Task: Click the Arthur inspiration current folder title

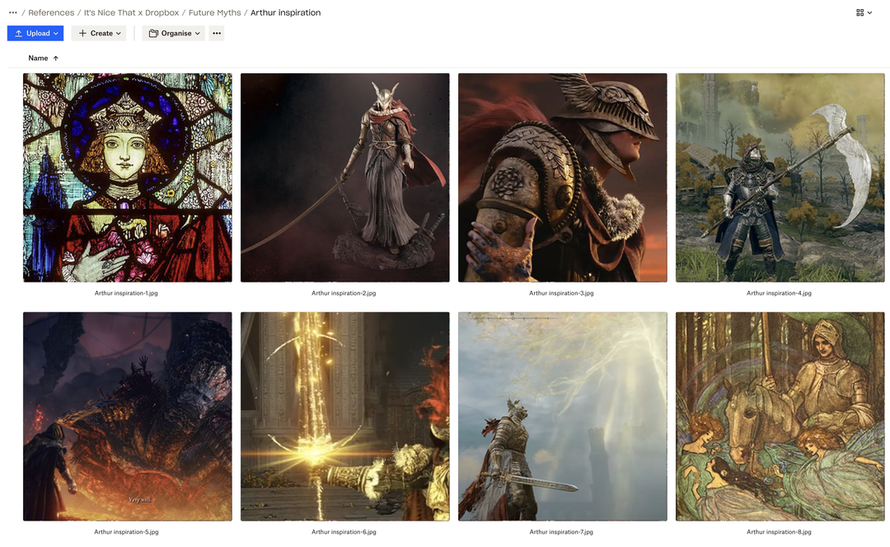Action: click(285, 12)
